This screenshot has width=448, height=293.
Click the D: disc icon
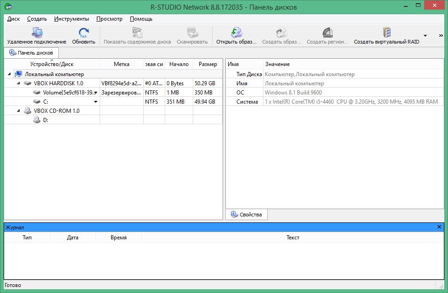[37, 120]
